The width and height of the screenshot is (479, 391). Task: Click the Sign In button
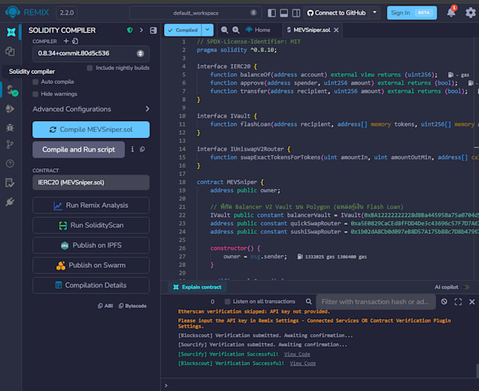(x=412, y=13)
